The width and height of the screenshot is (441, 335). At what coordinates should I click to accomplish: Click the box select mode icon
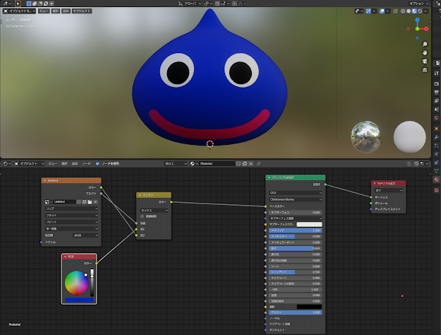click(x=29, y=4)
